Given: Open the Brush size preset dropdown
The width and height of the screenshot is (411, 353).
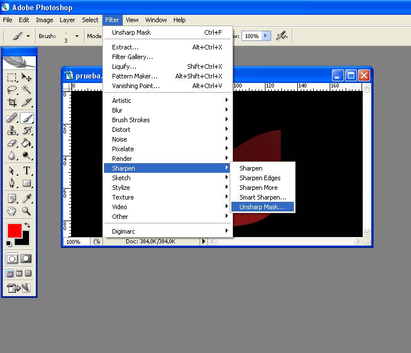Looking at the screenshot, I should coord(77,36).
